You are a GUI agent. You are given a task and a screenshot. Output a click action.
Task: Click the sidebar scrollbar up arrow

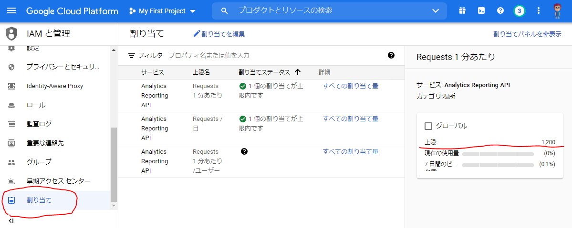click(x=114, y=50)
